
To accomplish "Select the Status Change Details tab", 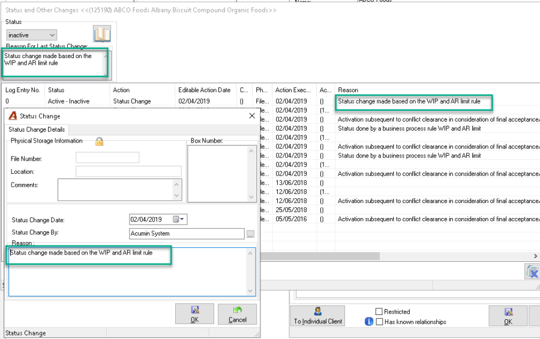I will [37, 129].
